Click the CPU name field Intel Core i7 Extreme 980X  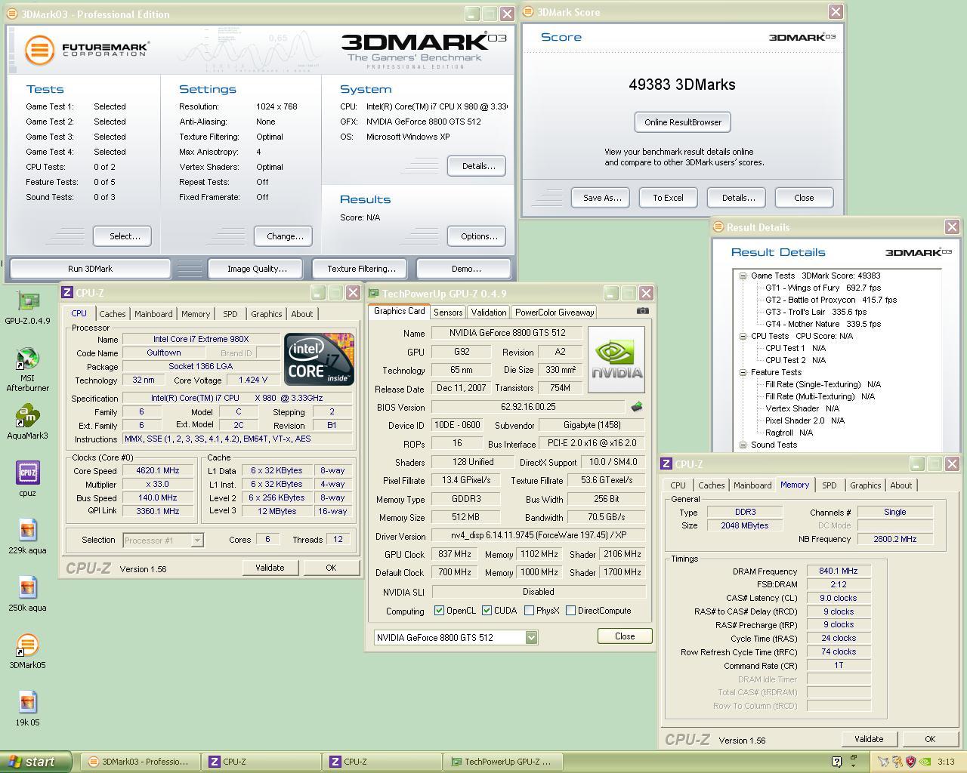point(200,340)
